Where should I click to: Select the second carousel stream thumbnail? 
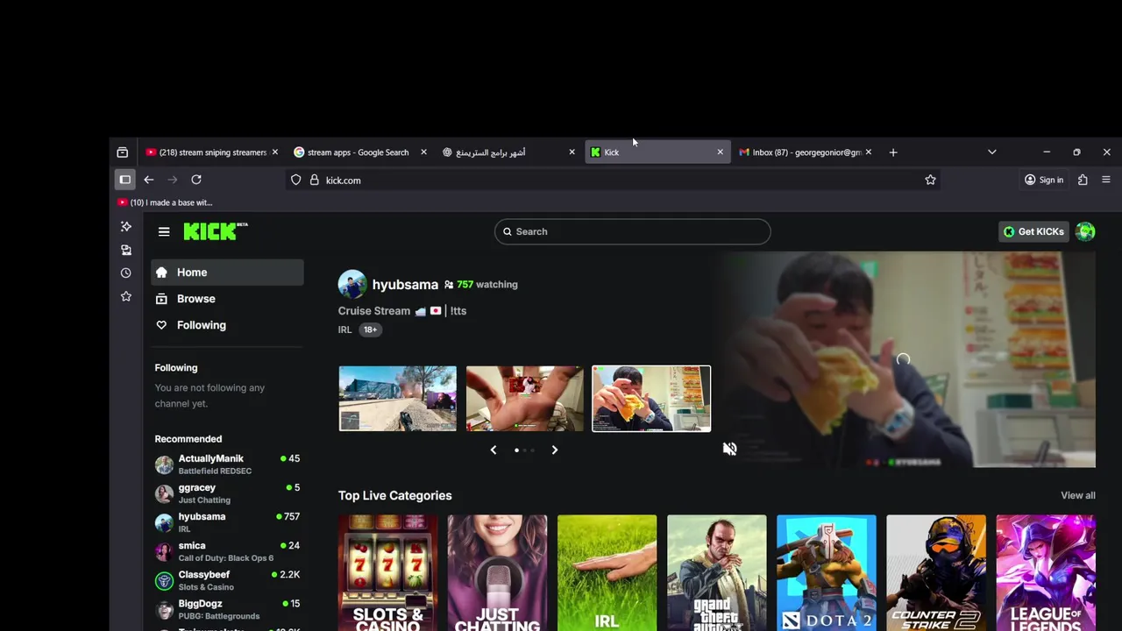[525, 399]
